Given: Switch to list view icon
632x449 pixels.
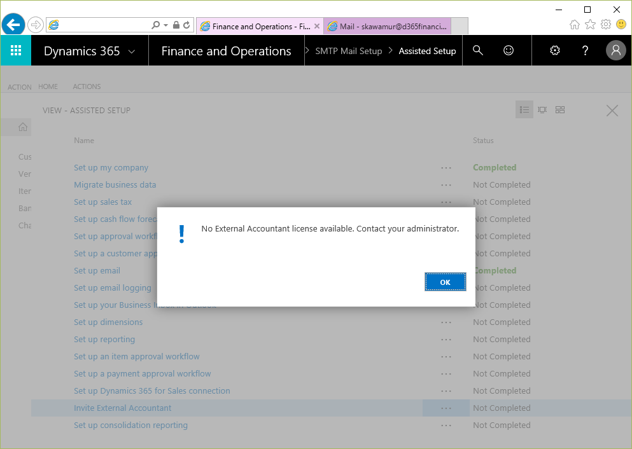Looking at the screenshot, I should [524, 110].
